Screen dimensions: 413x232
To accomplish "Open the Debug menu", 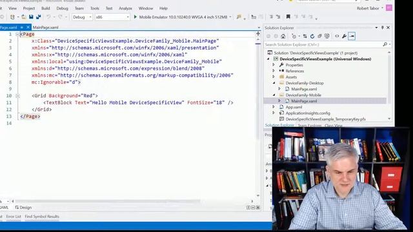I will point(62,8).
